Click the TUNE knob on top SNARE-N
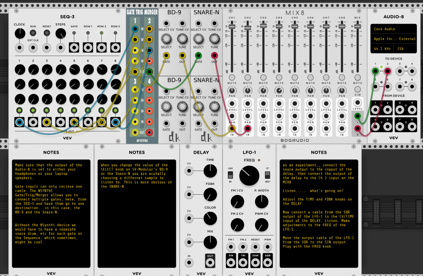The width and height of the screenshot is (423, 276). tap(214, 39)
